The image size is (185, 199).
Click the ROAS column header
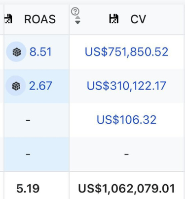tap(40, 19)
